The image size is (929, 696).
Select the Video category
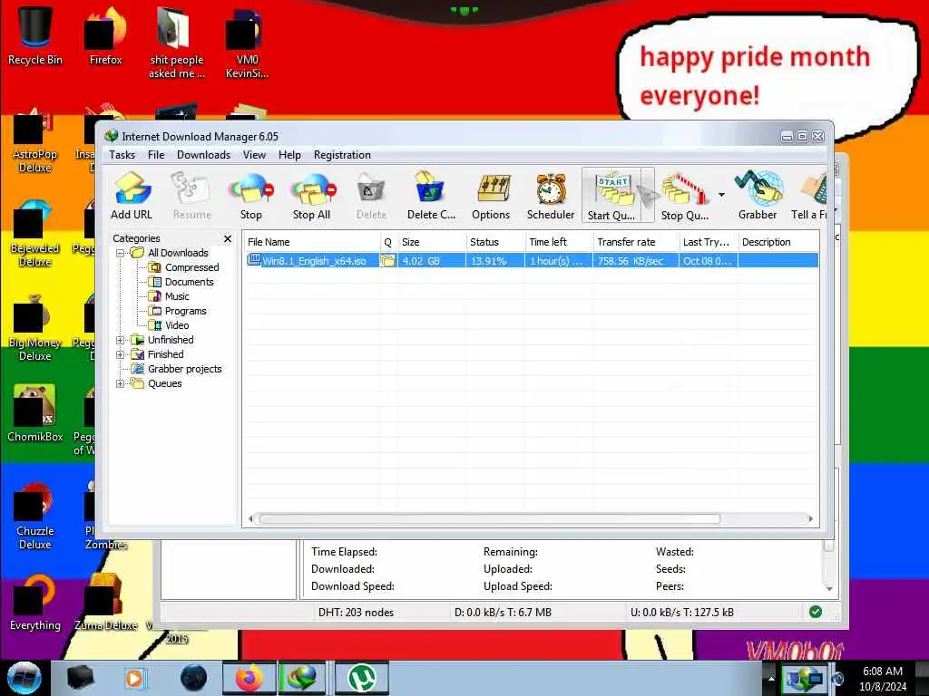tap(177, 325)
